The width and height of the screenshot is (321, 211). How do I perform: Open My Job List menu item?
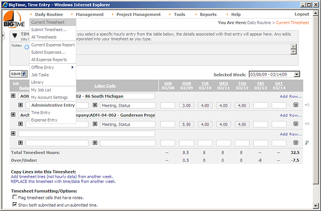53,90
